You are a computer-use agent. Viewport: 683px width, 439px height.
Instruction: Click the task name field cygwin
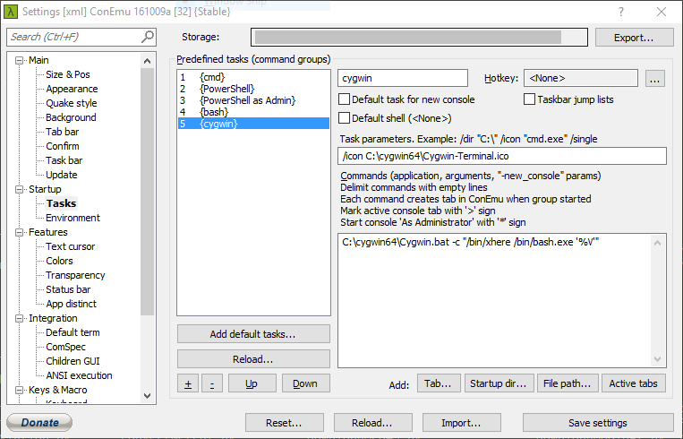[403, 79]
